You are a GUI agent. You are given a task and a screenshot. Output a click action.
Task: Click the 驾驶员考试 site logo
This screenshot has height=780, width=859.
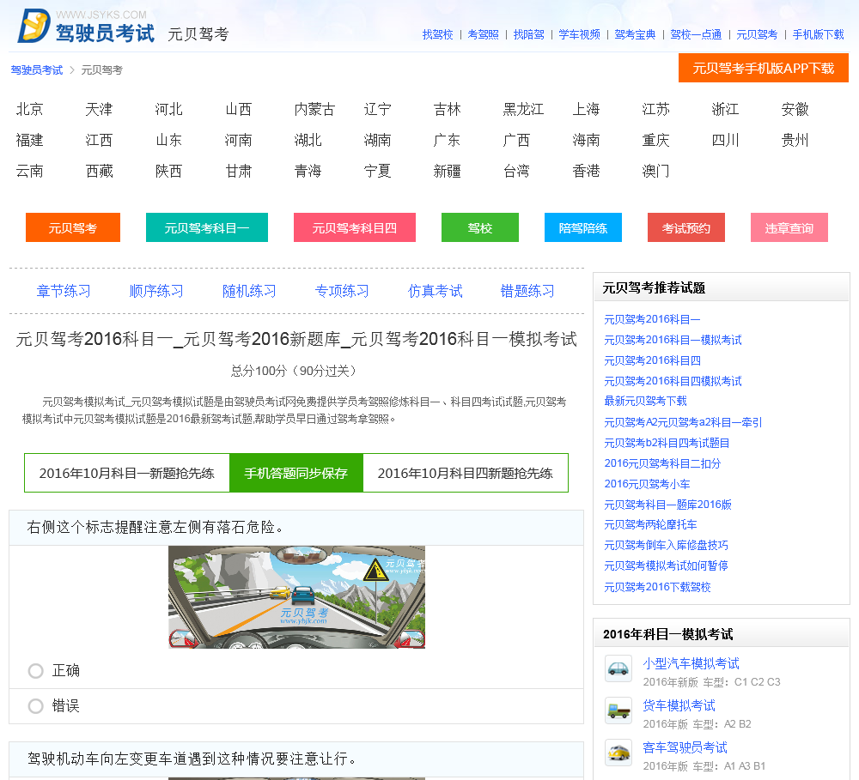click(x=86, y=26)
